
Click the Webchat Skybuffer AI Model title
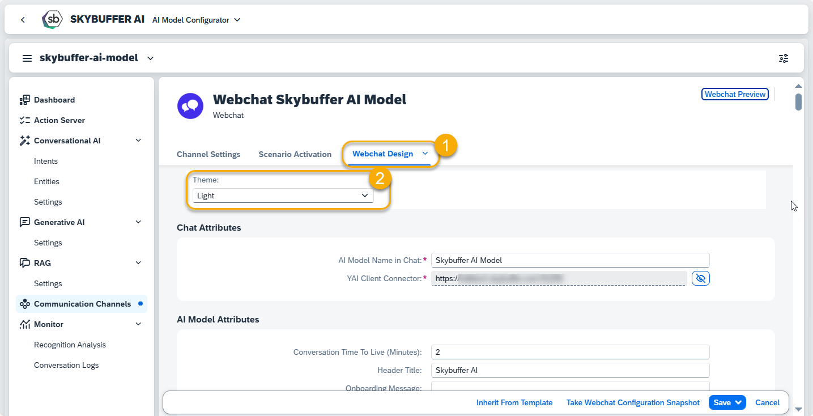click(309, 100)
